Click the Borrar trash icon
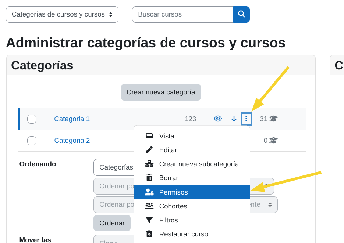Screen dimensions: 344x243 tap(149, 178)
